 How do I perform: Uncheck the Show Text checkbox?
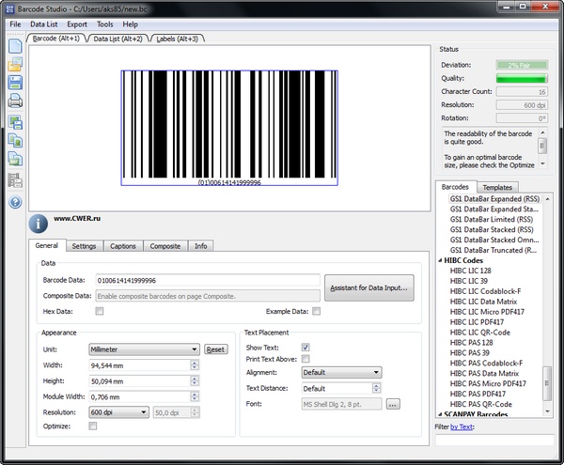(307, 348)
